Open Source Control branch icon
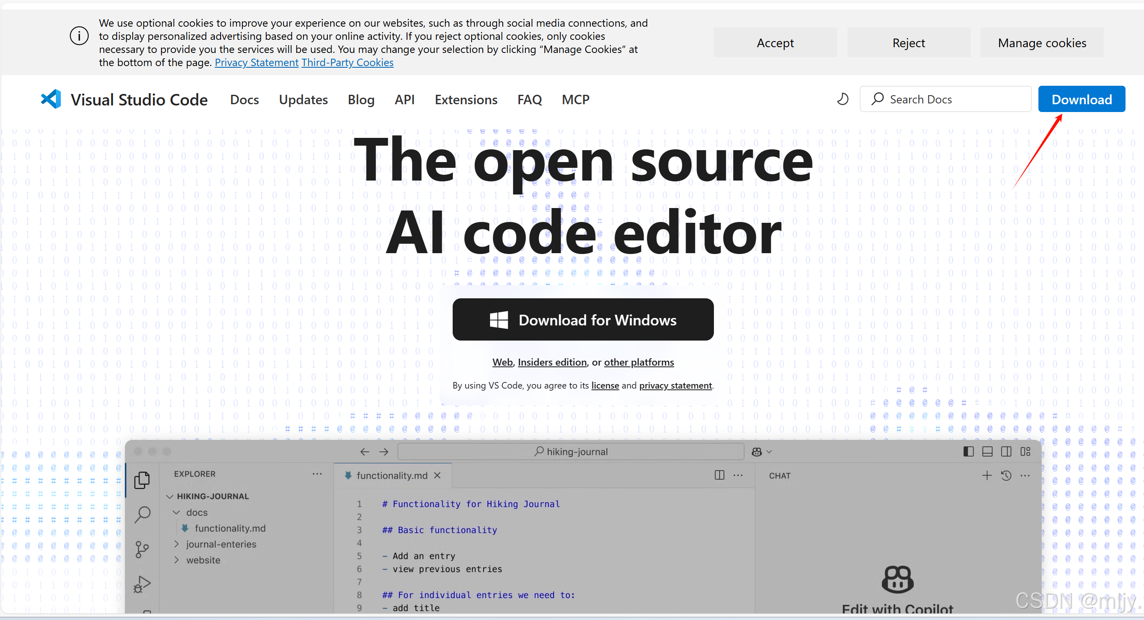The height and width of the screenshot is (620, 1144). tap(142, 549)
